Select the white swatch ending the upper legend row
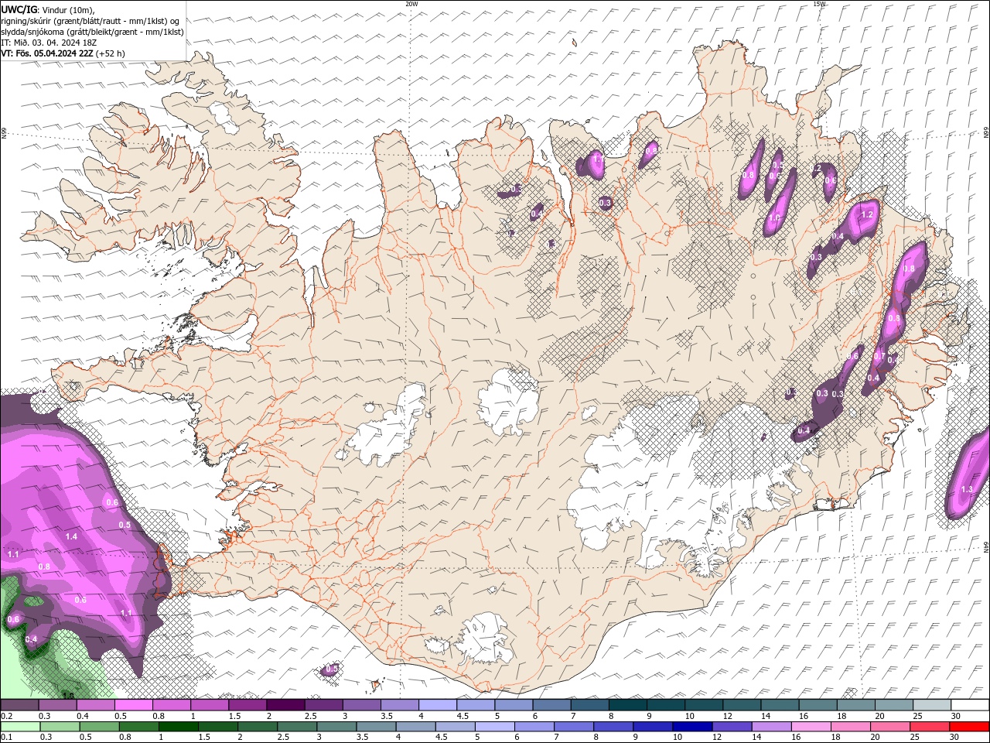 (x=969, y=706)
